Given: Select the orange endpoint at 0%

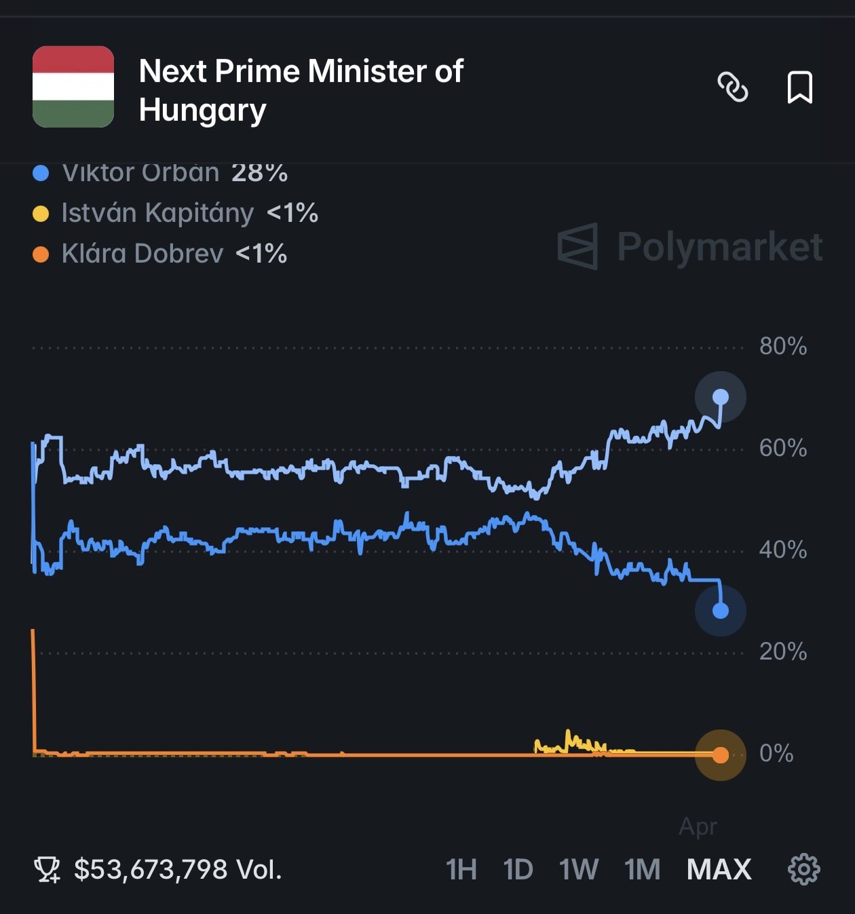Looking at the screenshot, I should [721, 755].
